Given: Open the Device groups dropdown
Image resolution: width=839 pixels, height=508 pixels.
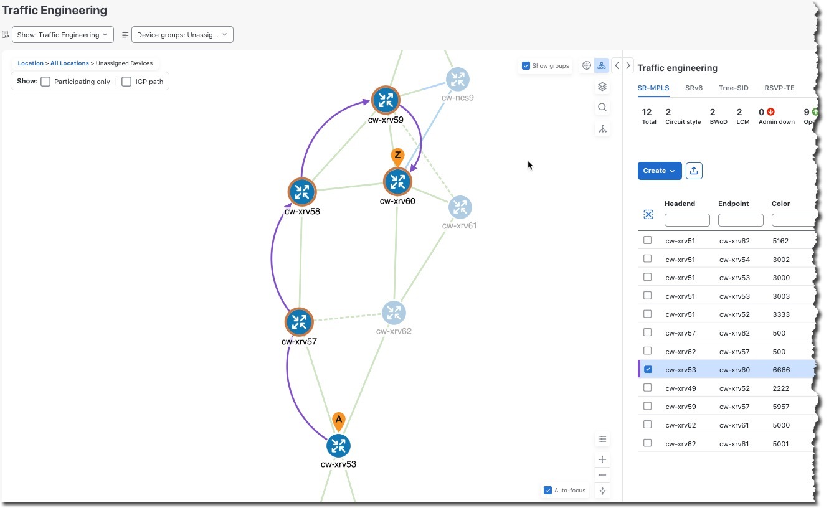Looking at the screenshot, I should 182,34.
